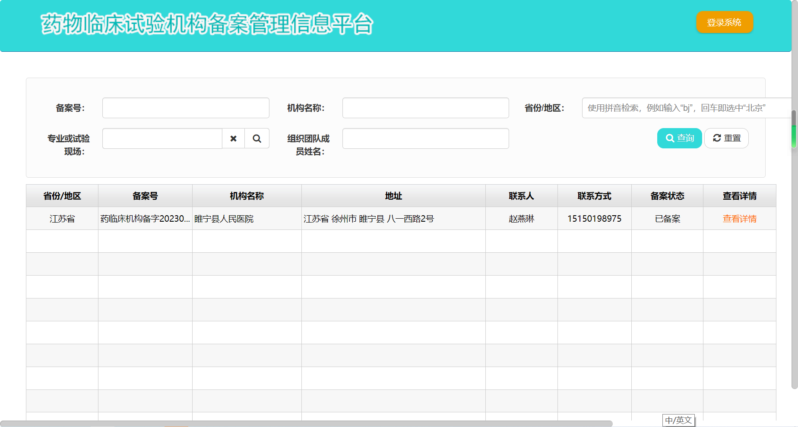Viewport: 798px width, 427px height.
Task: Click the 专业或试验现场 text field
Action: click(162, 138)
